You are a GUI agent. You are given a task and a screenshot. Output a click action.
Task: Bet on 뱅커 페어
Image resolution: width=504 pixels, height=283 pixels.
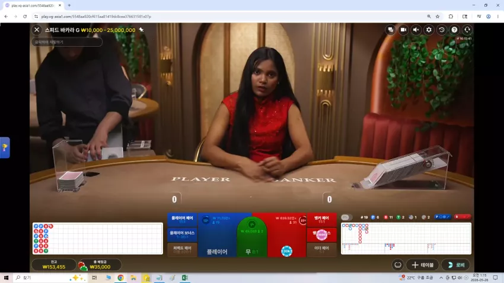click(321, 220)
